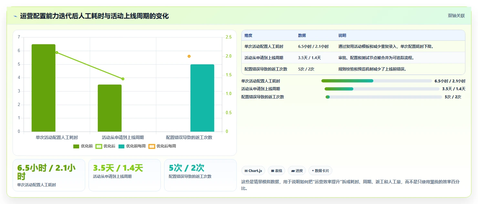Click the line point at value 1.4
478x204 pixels.
pos(123,79)
